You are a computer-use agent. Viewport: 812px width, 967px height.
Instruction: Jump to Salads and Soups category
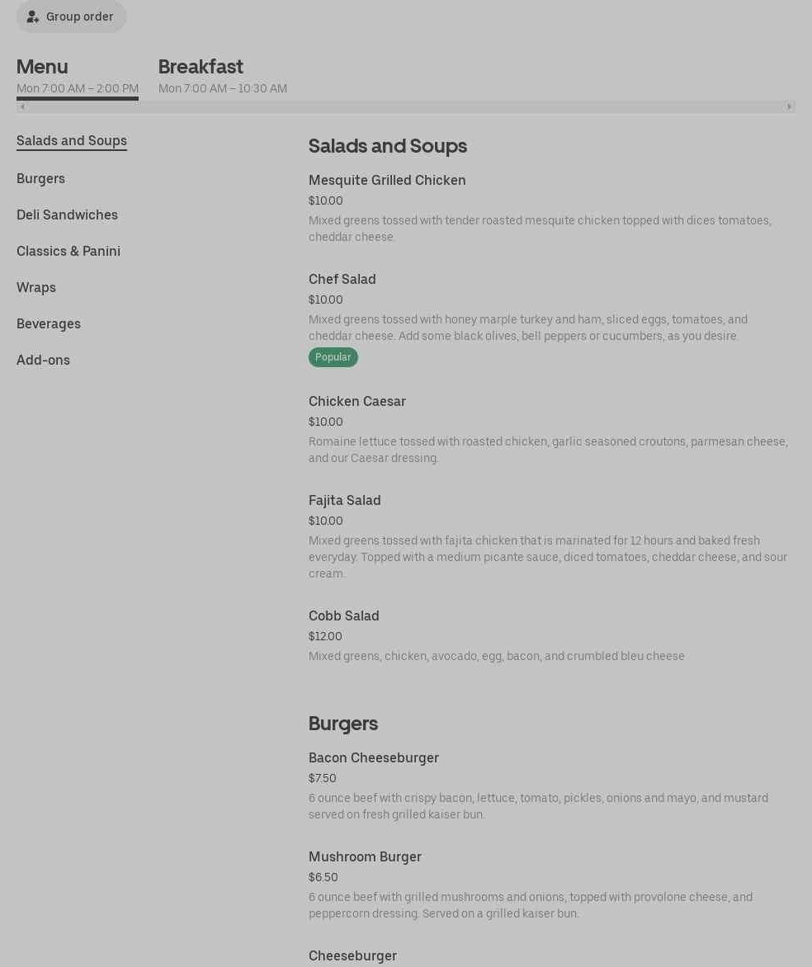point(72,140)
